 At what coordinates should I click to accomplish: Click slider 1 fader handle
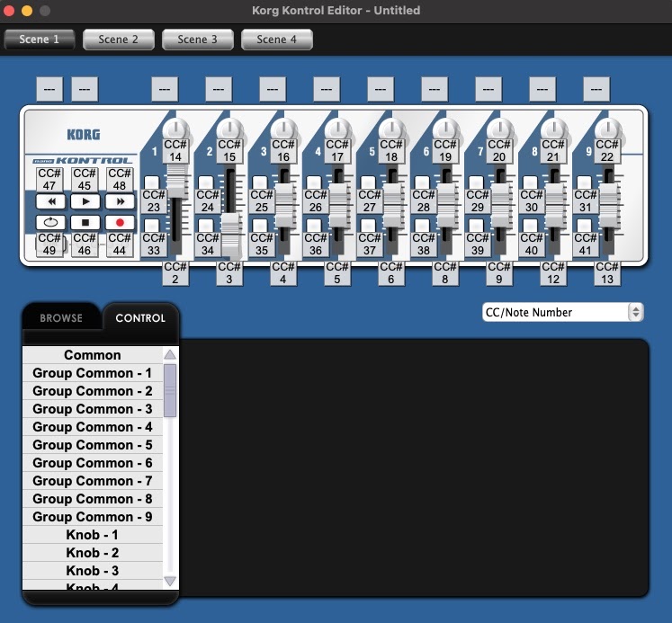pos(177,182)
